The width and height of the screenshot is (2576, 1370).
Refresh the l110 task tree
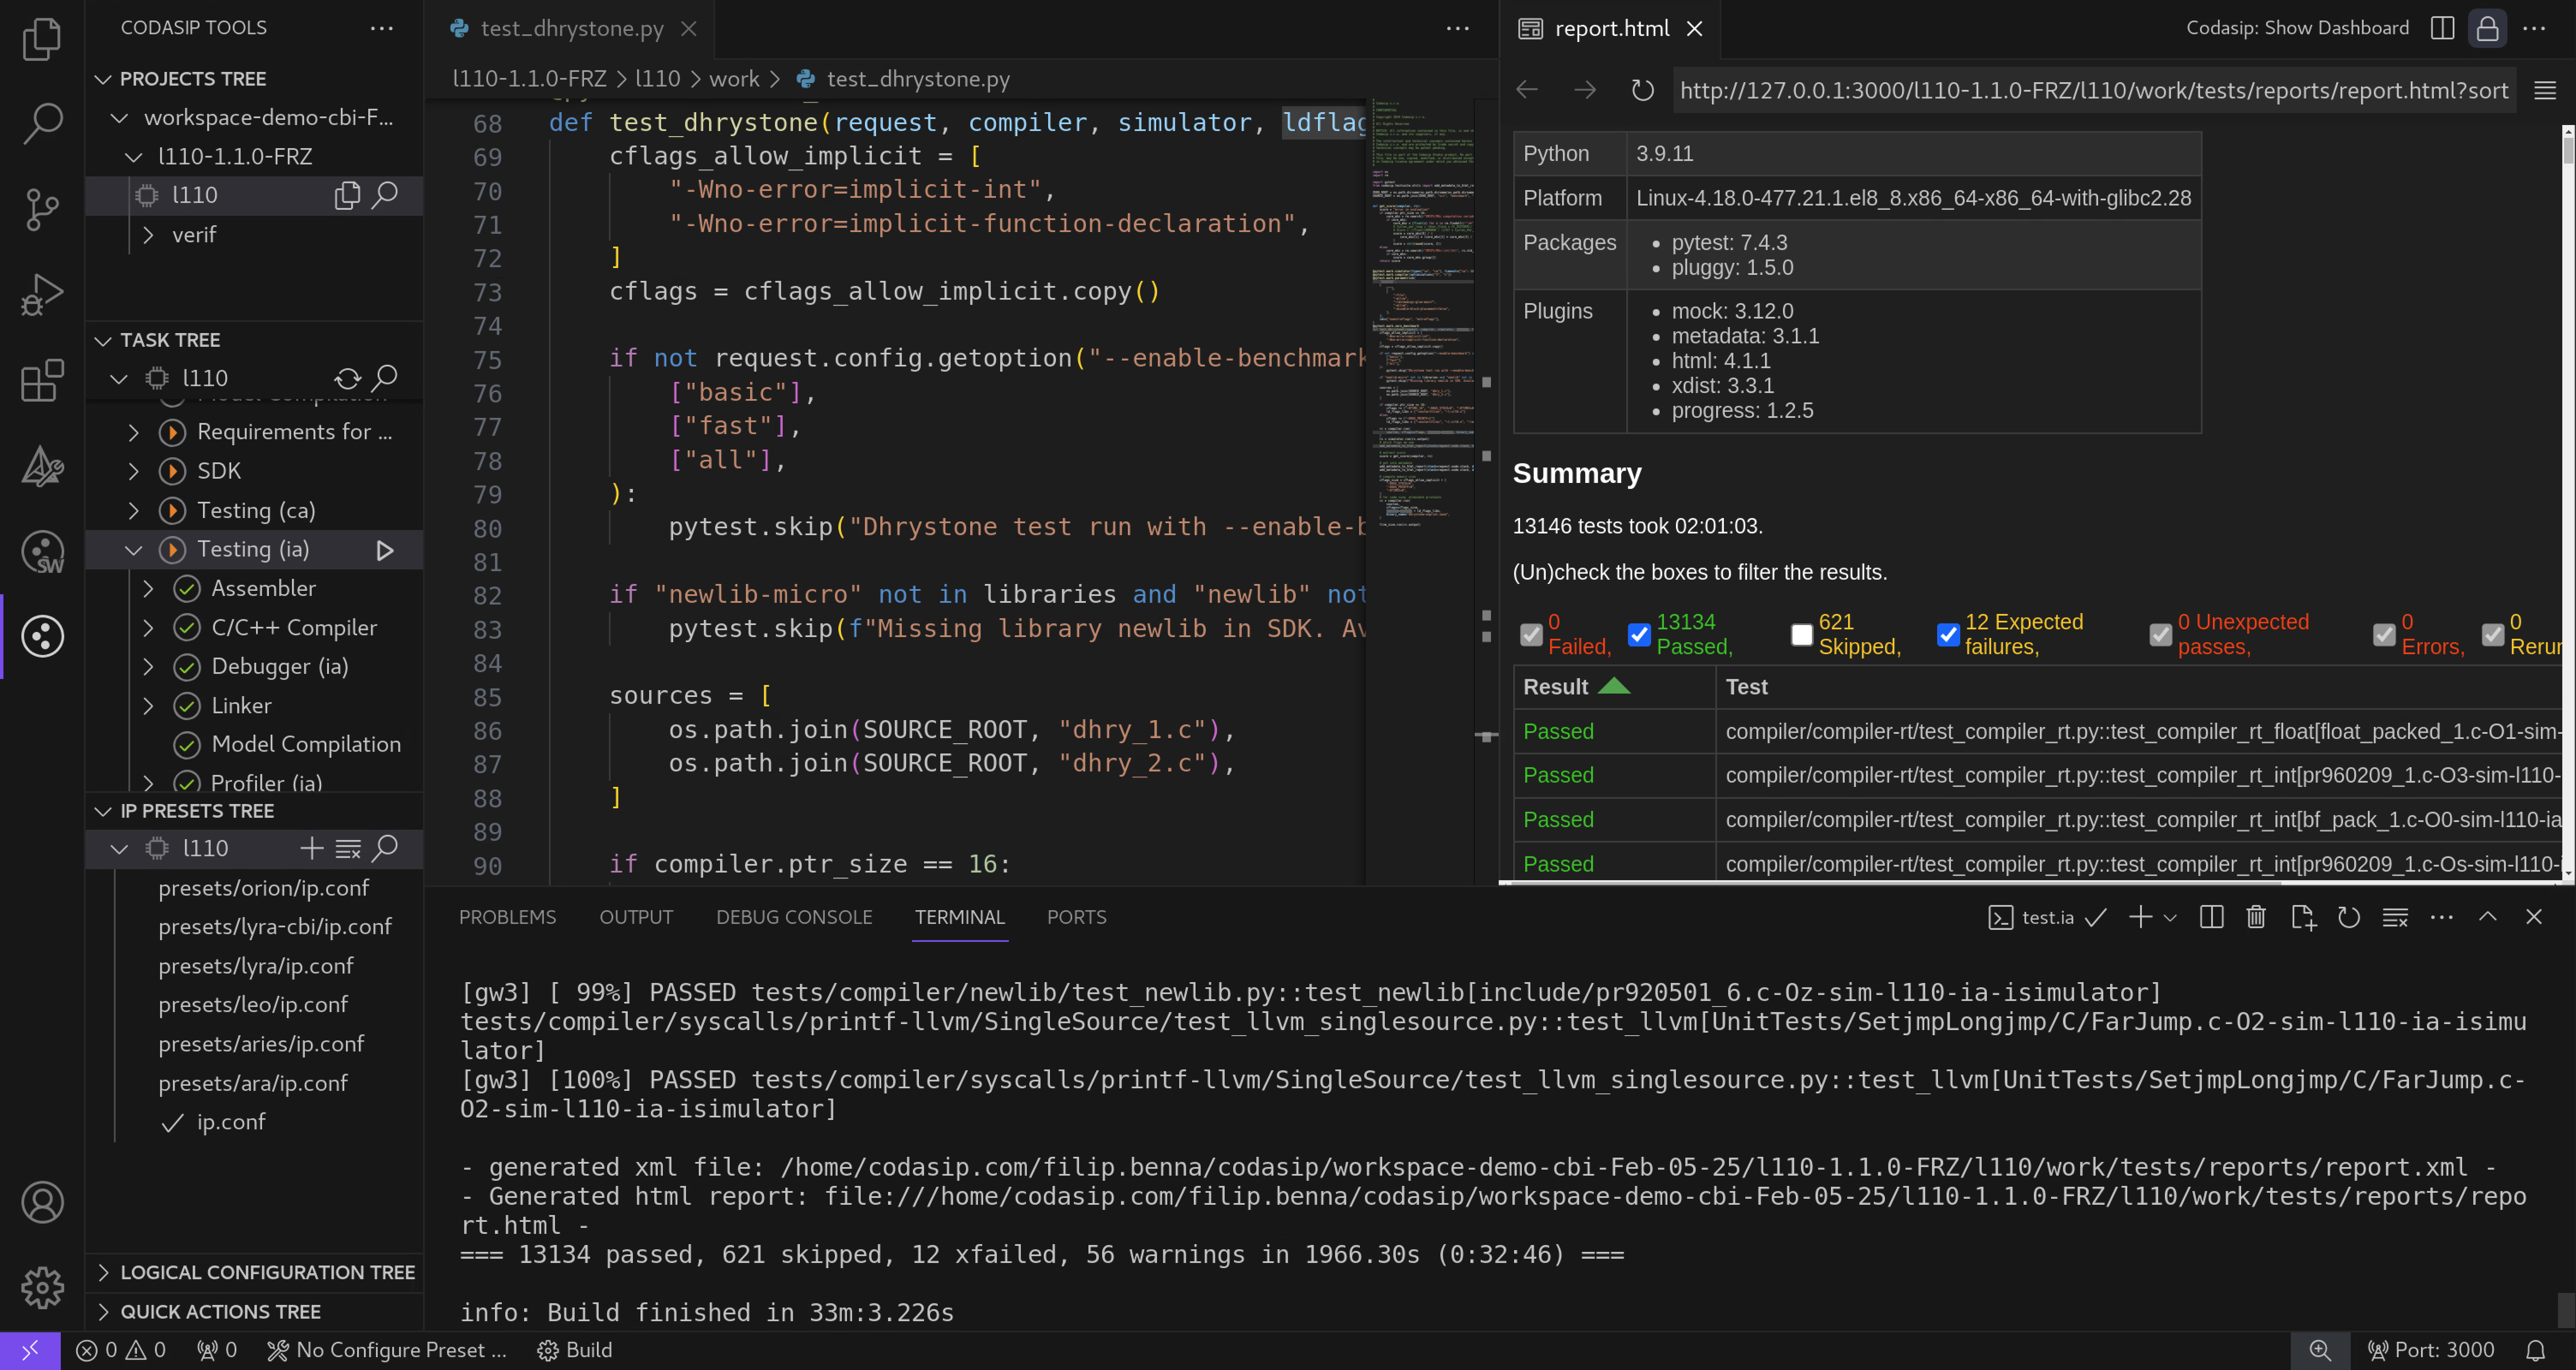point(347,378)
